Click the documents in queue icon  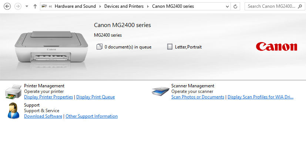click(99, 47)
